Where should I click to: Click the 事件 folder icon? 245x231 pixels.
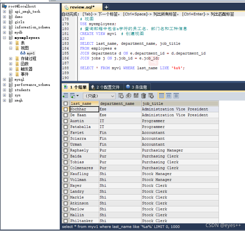(17, 74)
